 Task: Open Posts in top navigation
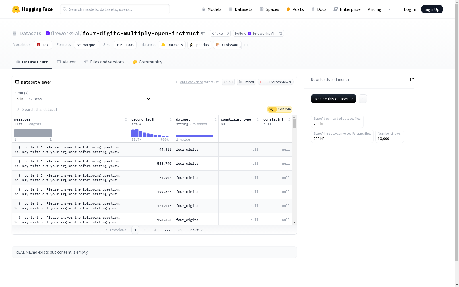click(x=295, y=9)
